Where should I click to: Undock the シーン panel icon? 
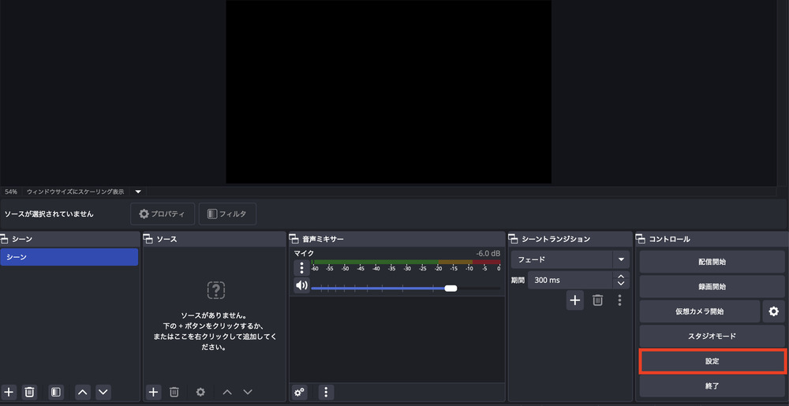[x=5, y=239]
